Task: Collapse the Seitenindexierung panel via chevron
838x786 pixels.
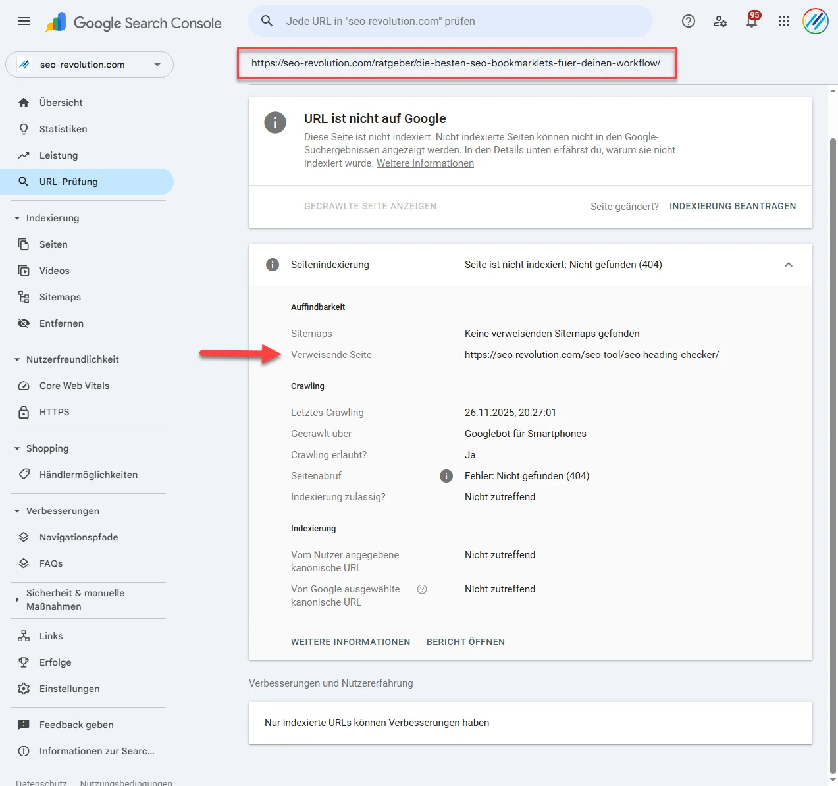Action: tap(788, 264)
